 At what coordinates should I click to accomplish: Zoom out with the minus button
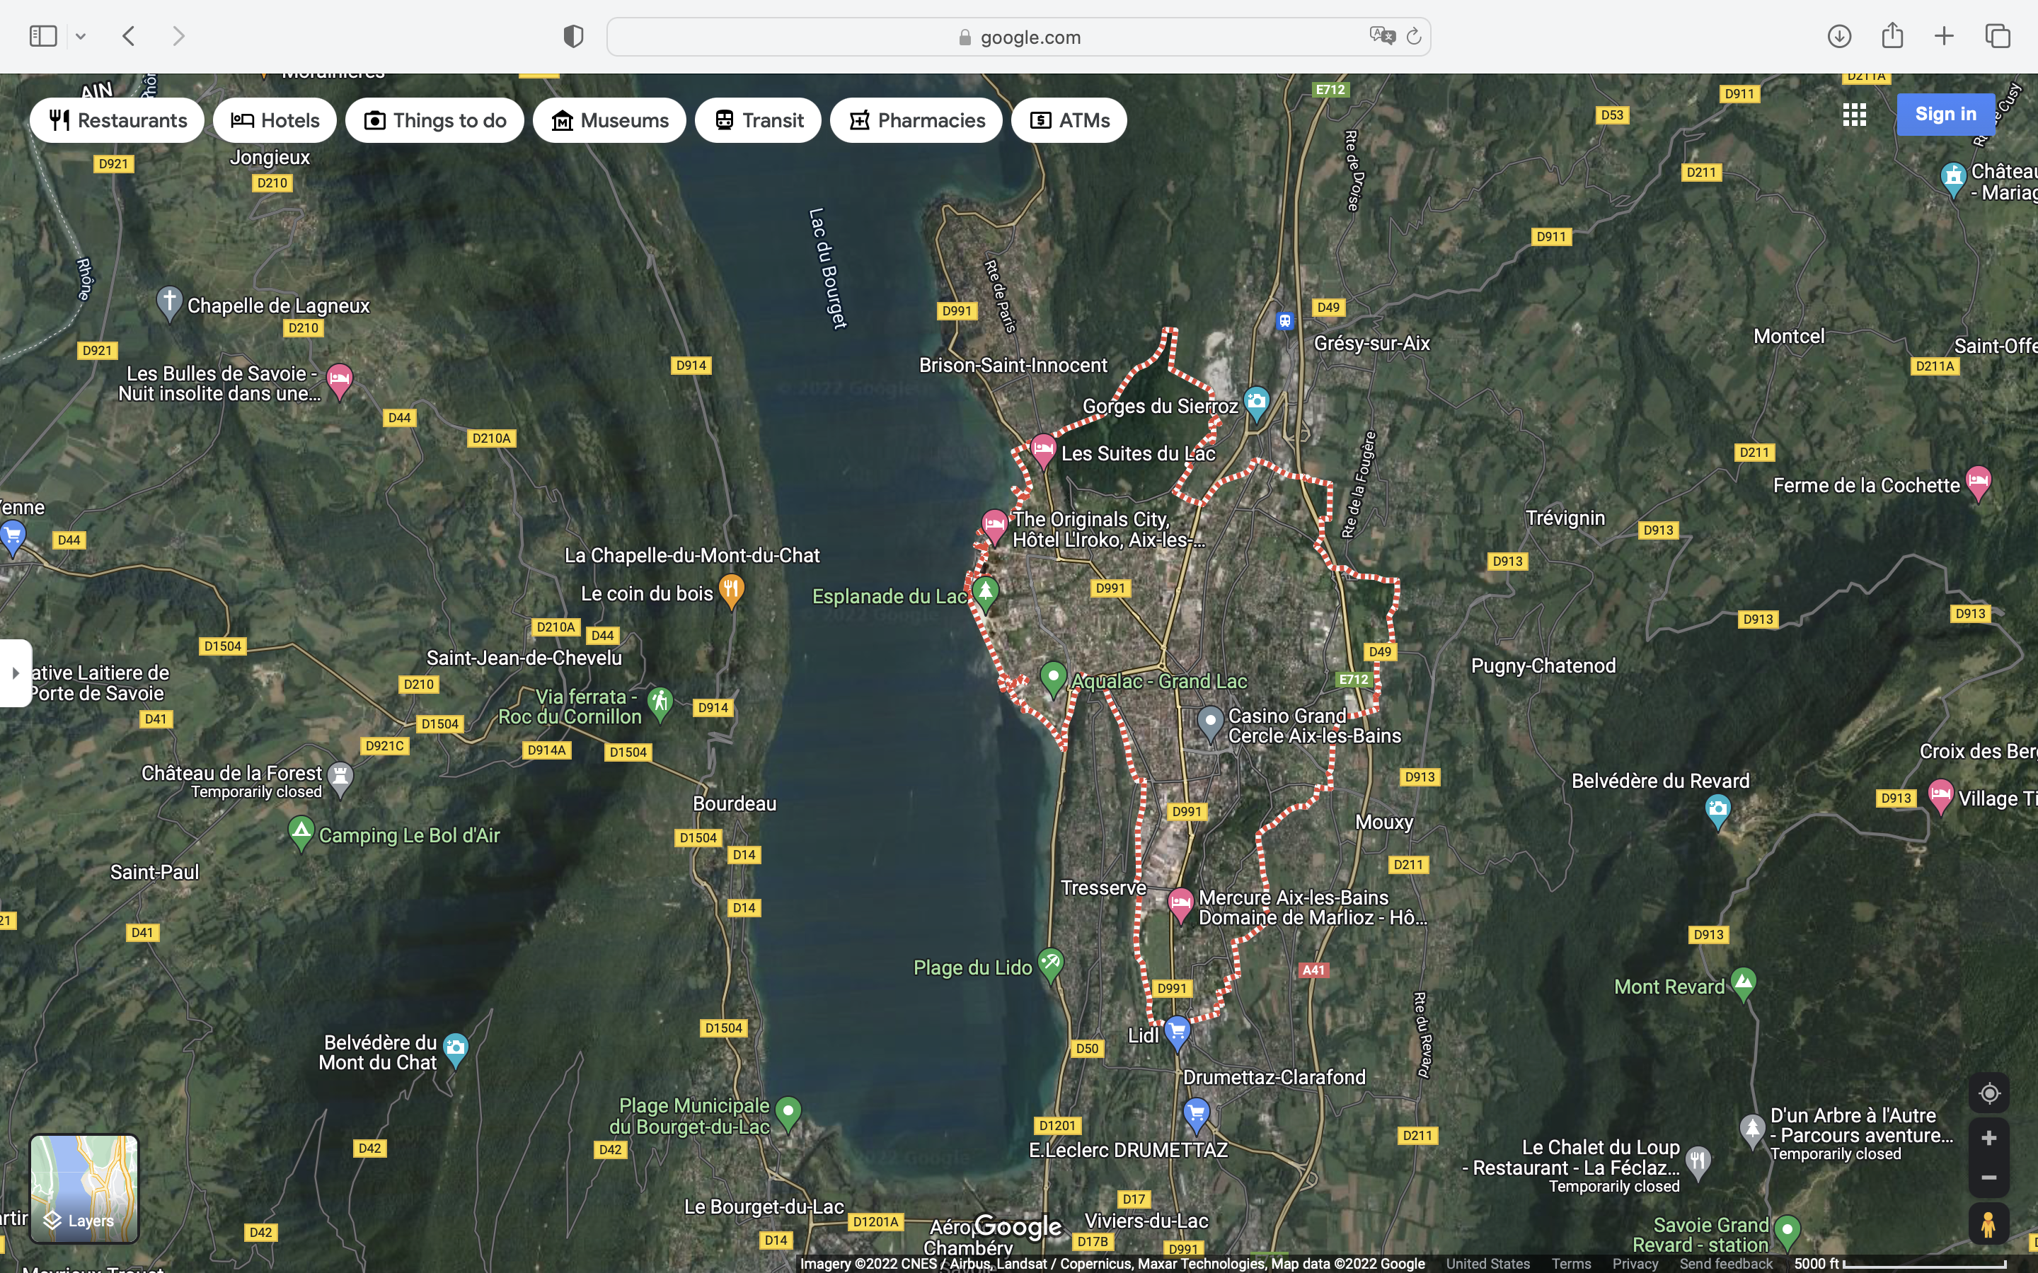(x=1989, y=1177)
